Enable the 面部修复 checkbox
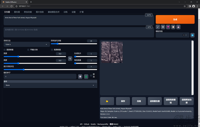Screen dimensions: 200x127 [x=5, y=50]
